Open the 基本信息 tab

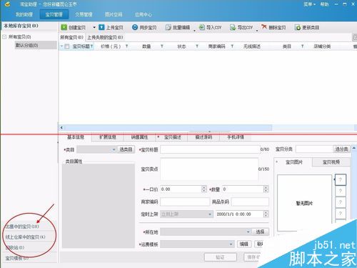[x=76, y=137]
